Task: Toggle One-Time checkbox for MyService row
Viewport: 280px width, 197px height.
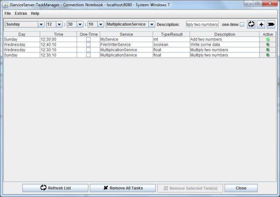Action: 88,39
